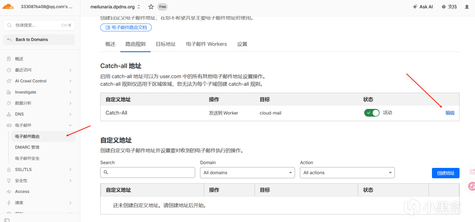Open the 电子邮件路由文档 link
This screenshot has width=475, height=222.
pyautogui.click(x=126, y=27)
